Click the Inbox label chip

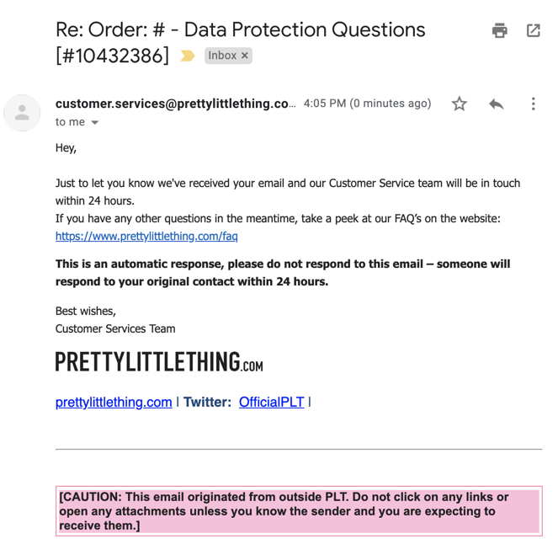tap(222, 56)
